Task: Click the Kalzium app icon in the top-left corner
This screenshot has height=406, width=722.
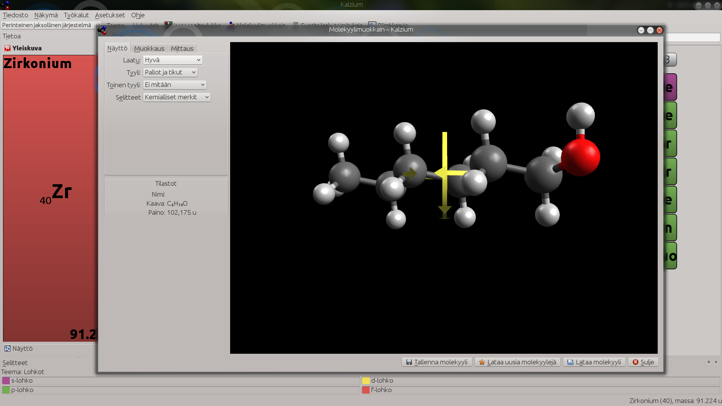Action: (x=5, y=5)
